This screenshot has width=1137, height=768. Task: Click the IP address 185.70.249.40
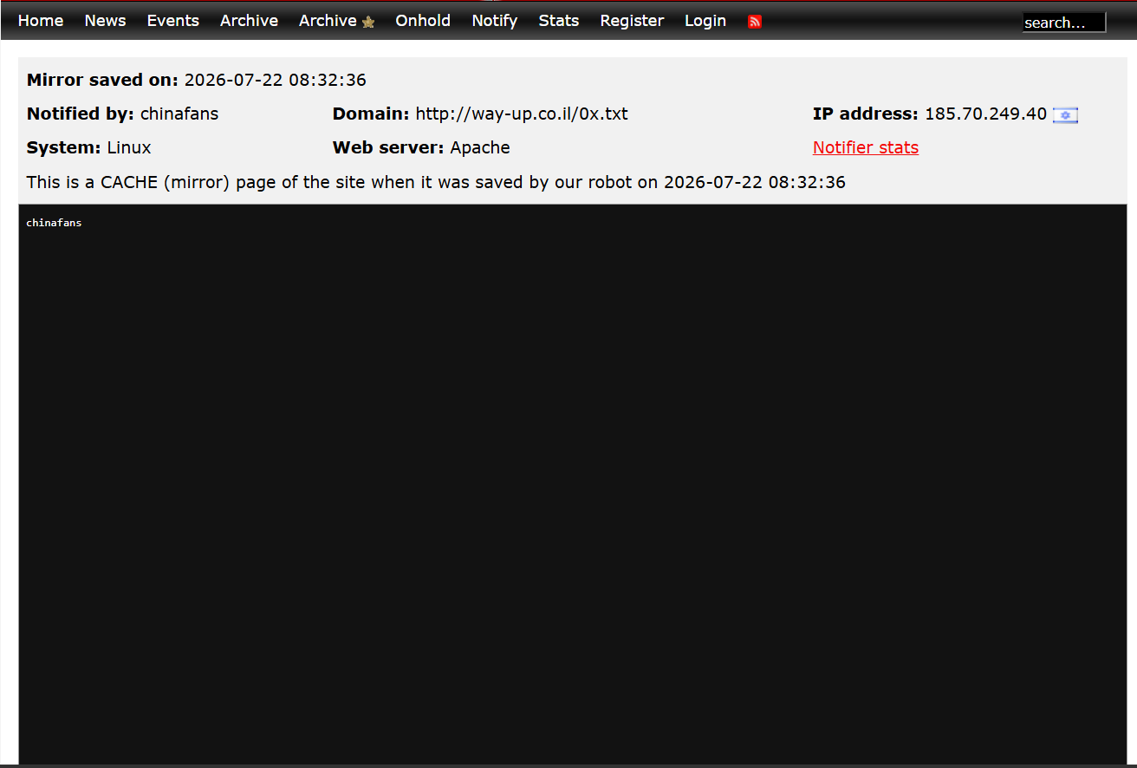point(986,114)
